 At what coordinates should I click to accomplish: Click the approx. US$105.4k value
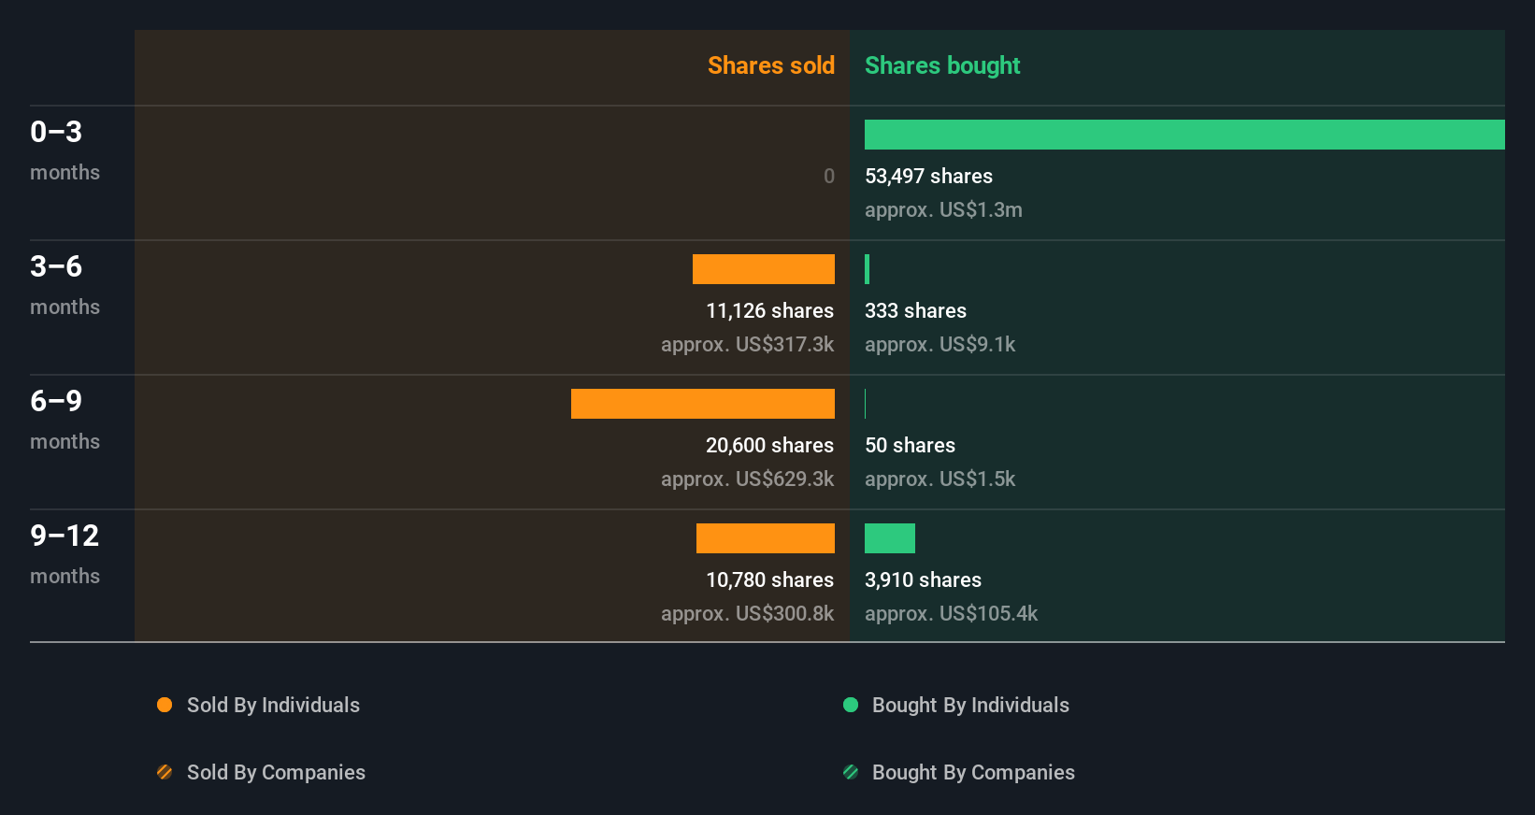click(951, 613)
